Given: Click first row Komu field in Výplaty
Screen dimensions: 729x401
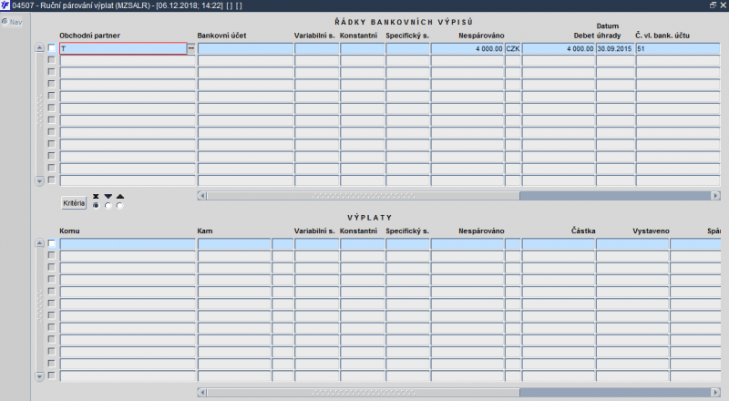Looking at the screenshot, I should (x=128, y=243).
